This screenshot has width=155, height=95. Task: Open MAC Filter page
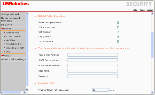[10, 40]
